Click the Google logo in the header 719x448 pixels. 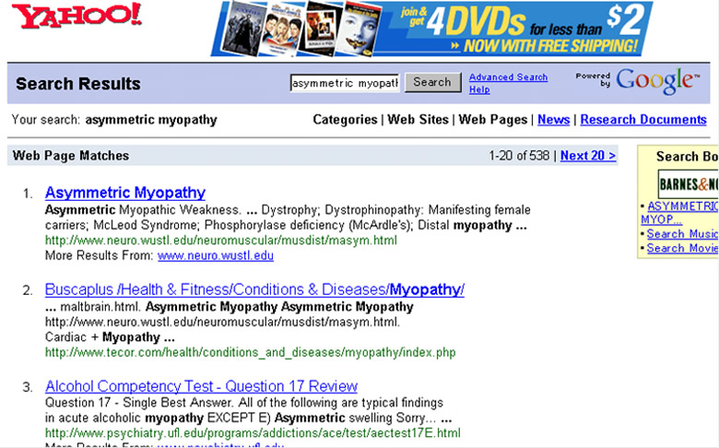(657, 81)
